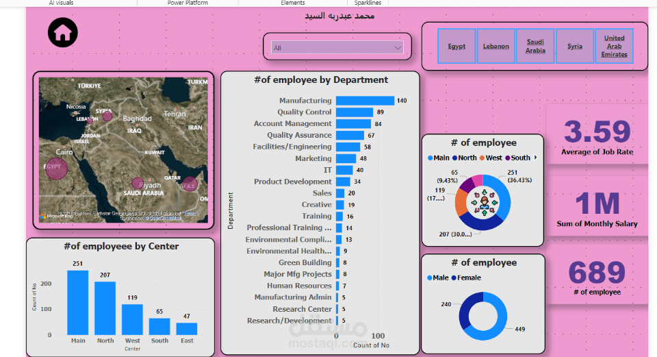Screen dimensions: 657x357
Task: Click the Main legend color marker
Action: [430, 158]
